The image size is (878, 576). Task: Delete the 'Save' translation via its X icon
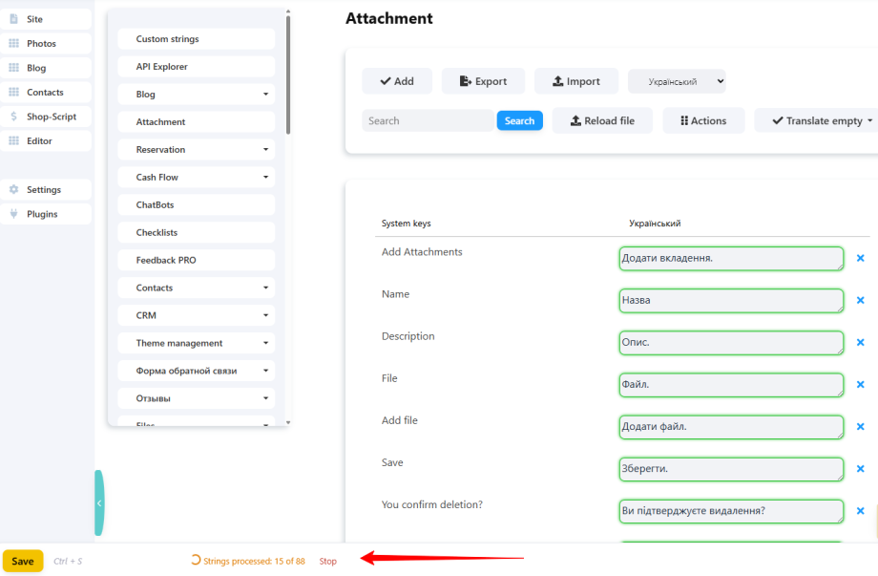click(x=861, y=468)
